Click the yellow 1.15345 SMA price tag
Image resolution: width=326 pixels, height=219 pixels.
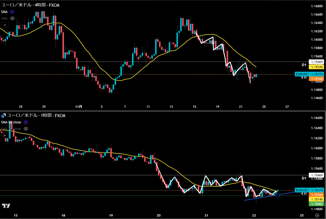(317, 67)
